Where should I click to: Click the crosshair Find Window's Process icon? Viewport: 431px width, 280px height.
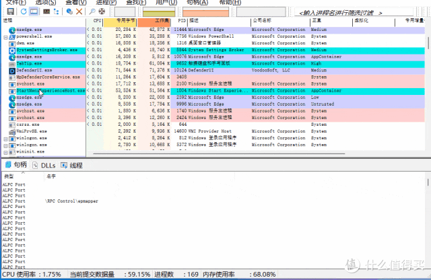click(x=102, y=11)
